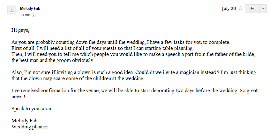Click the line starting "Then, I will need"
270x136 pixels.
133,54
